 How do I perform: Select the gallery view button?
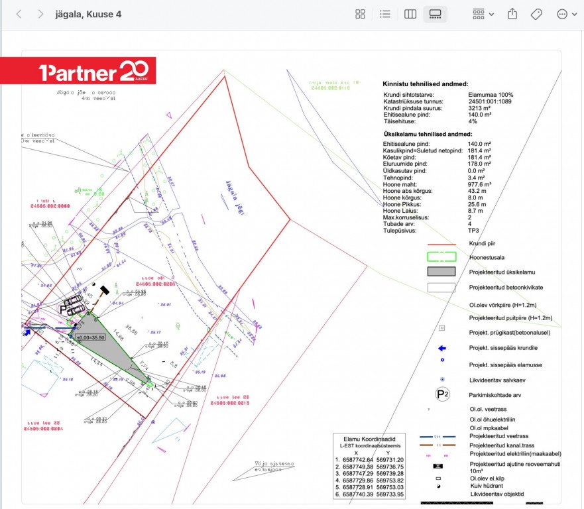(435, 14)
